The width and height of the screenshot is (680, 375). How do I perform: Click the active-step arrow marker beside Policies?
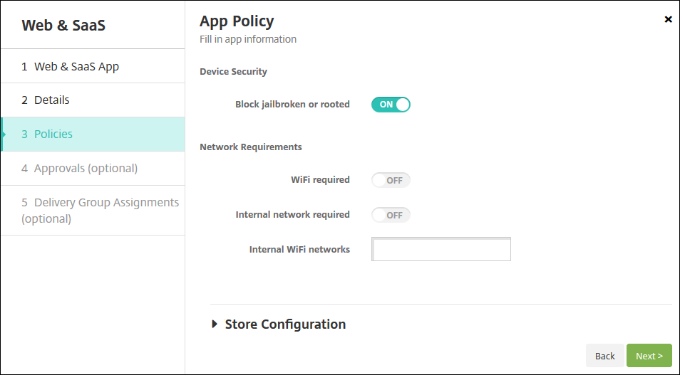[x=4, y=134]
